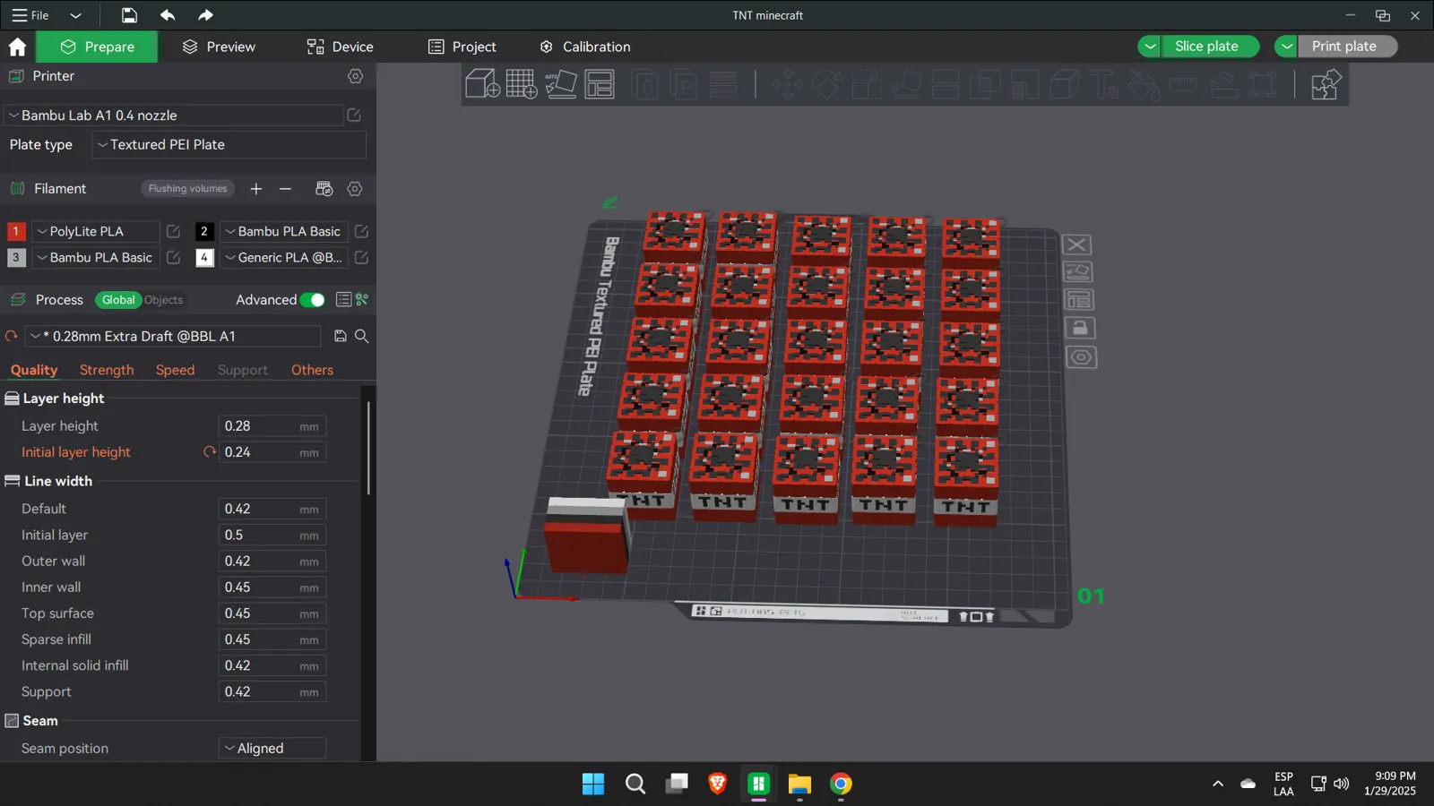Switch to the Speed settings tab
This screenshot has height=806, width=1434.
[175, 370]
